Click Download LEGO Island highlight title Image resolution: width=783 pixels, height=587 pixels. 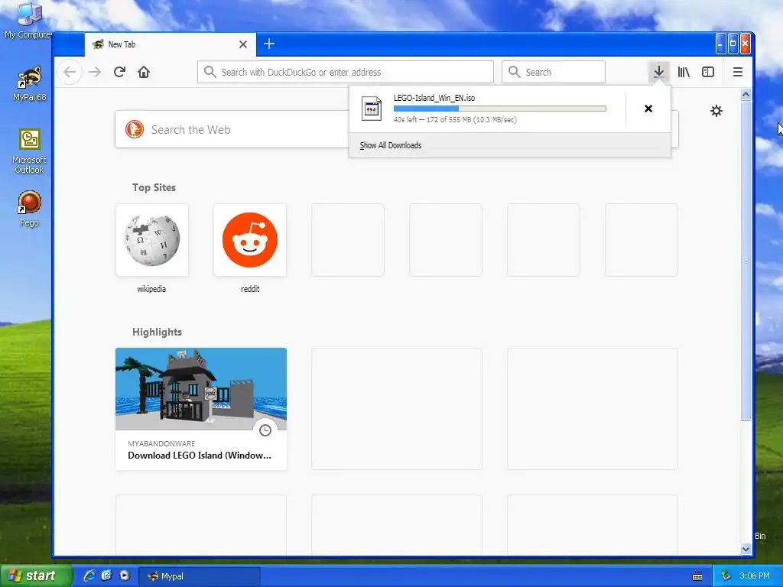tap(200, 456)
